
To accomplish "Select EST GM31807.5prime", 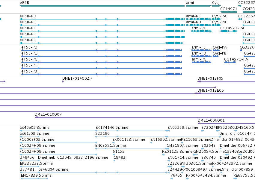I will 182,146.
